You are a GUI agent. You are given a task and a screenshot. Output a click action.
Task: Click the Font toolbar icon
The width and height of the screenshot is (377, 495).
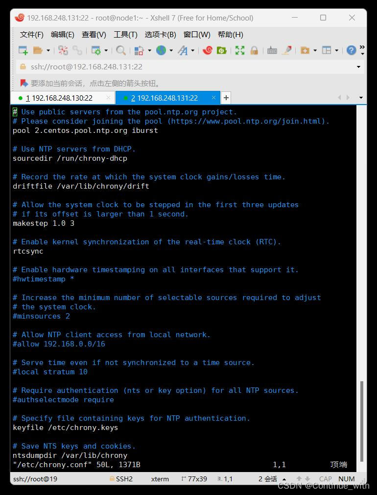[x=183, y=50]
